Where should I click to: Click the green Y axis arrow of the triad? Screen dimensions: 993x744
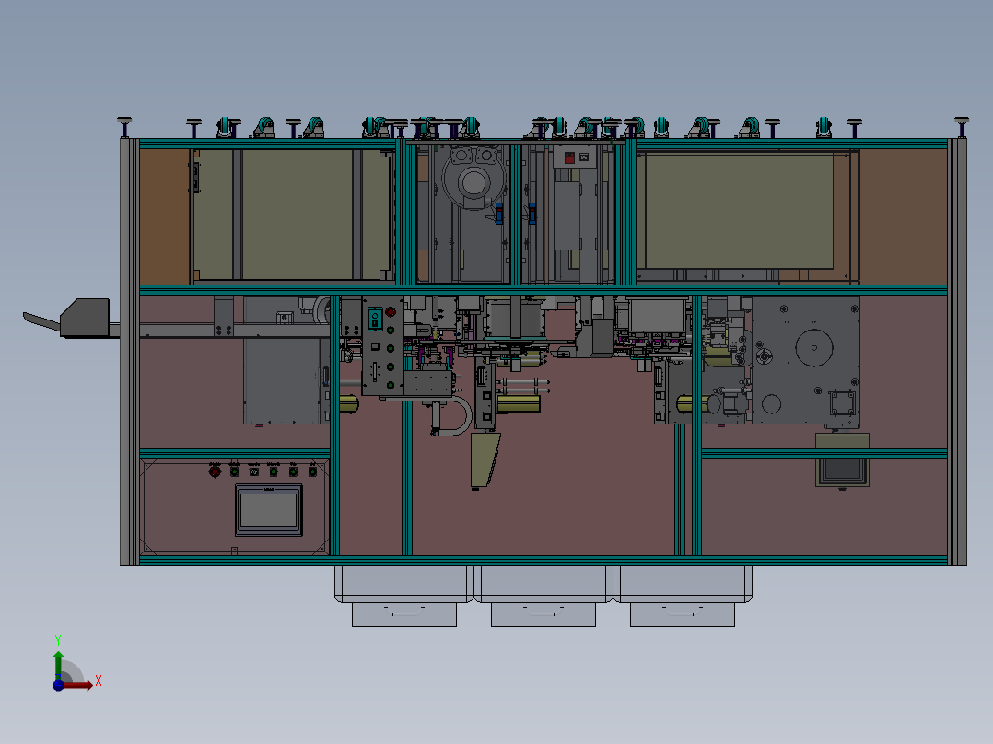[x=58, y=665]
